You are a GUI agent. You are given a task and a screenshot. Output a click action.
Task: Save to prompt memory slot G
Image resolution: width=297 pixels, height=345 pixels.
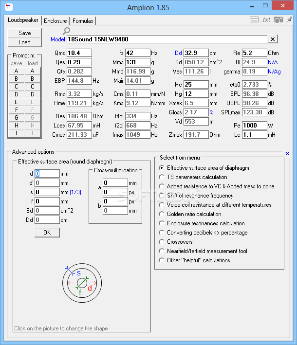tap(16, 118)
